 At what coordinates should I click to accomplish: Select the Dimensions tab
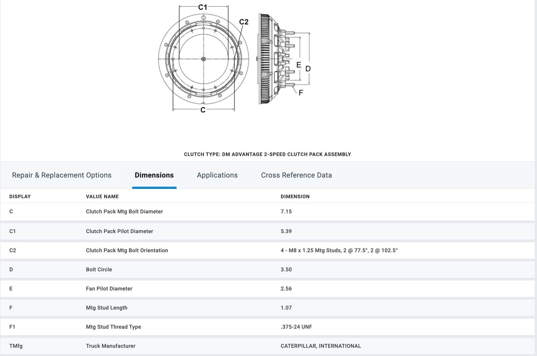pos(154,175)
